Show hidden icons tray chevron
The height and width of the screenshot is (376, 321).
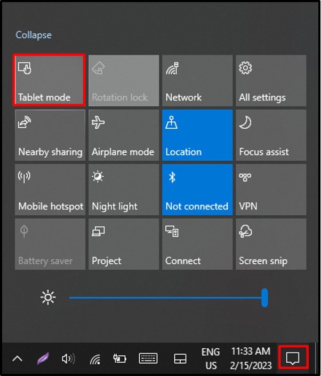17,359
